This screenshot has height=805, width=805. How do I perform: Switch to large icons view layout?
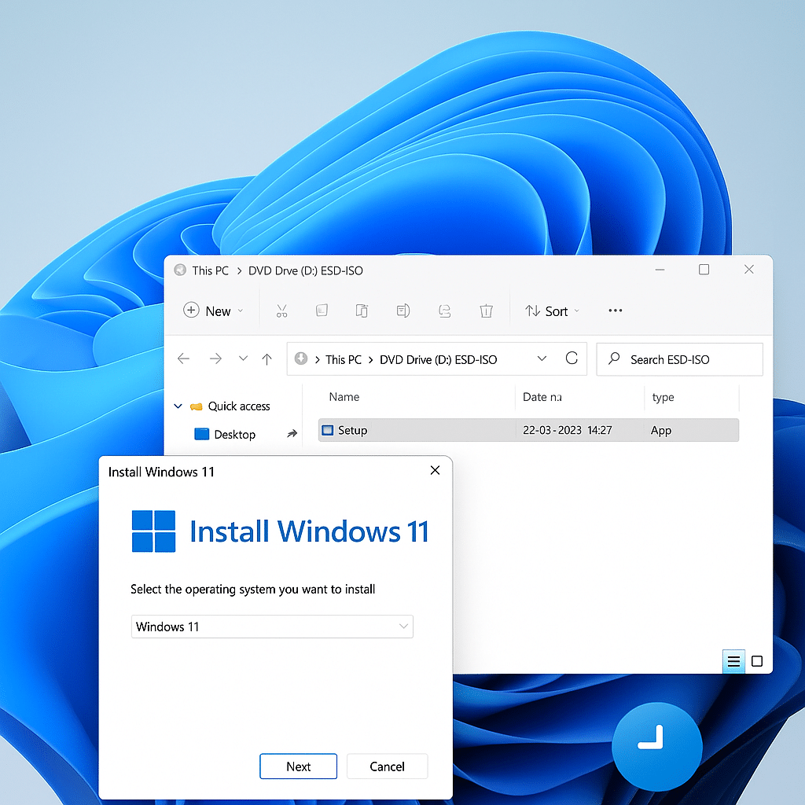[x=757, y=661]
